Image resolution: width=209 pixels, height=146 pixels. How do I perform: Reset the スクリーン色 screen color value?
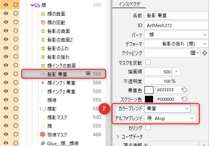point(185,99)
